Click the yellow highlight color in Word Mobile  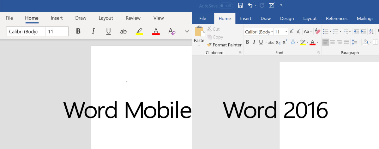click(x=139, y=31)
